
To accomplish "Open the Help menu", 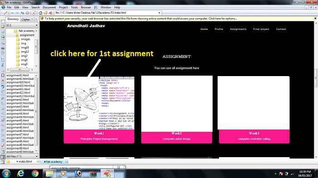I will (x=117, y=7).
